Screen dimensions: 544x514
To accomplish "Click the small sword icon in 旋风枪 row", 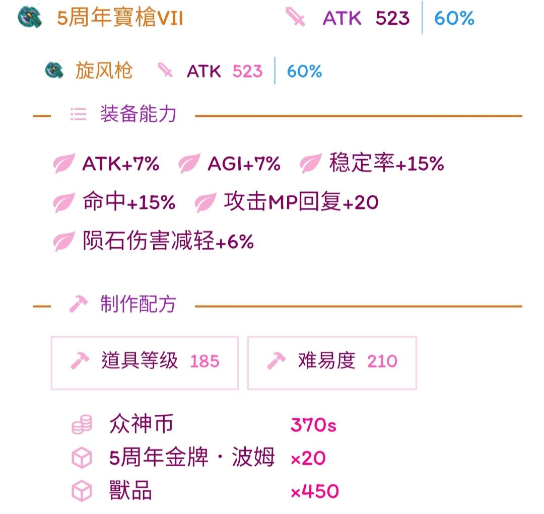I will [165, 70].
